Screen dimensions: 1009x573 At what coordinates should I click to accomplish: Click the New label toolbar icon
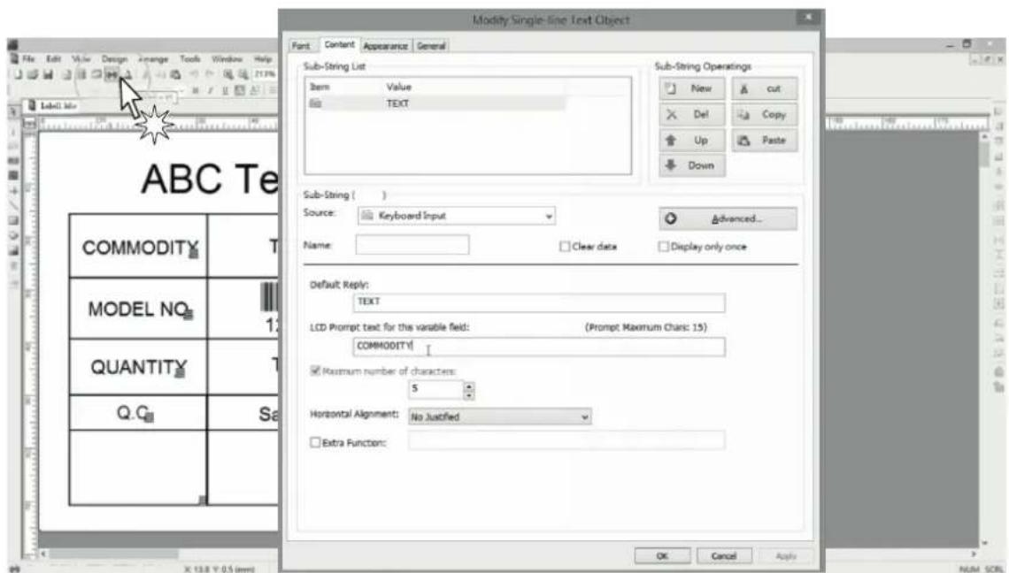pyautogui.click(x=19, y=74)
